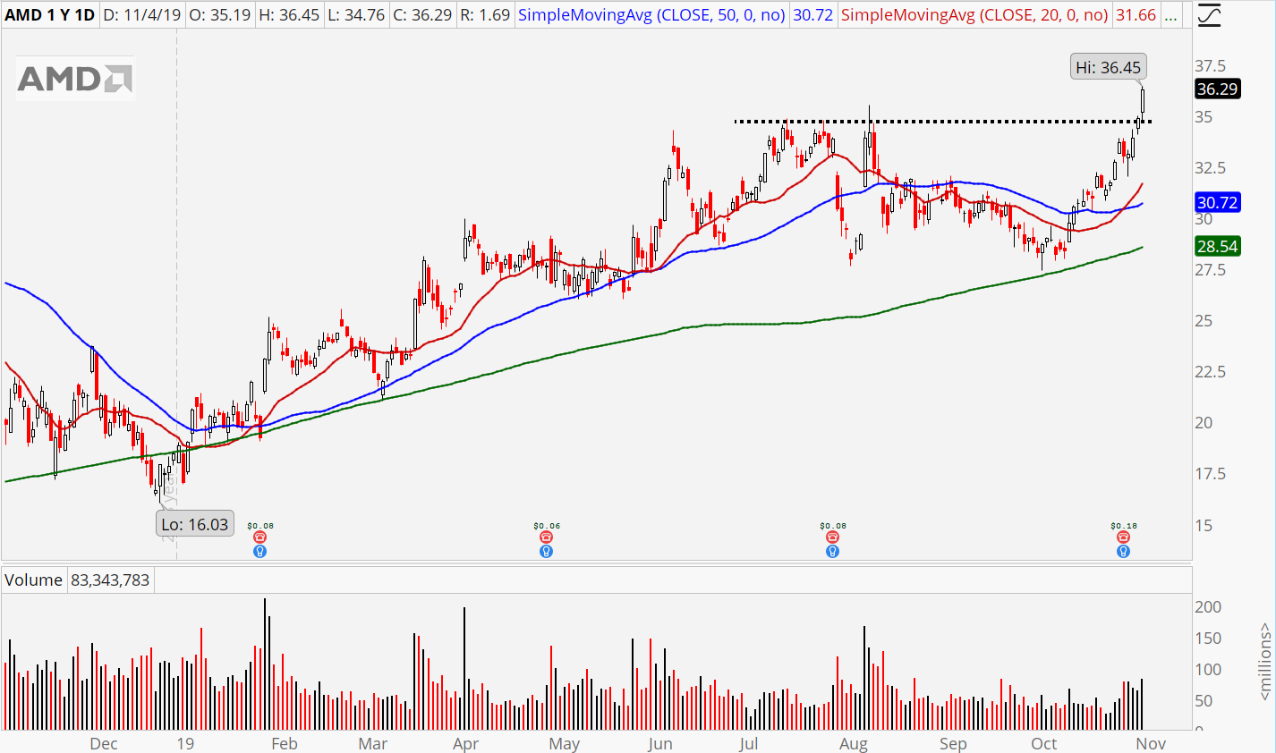Click the black 36.29 last price tag
The height and width of the screenshot is (753, 1276).
pyautogui.click(x=1218, y=89)
